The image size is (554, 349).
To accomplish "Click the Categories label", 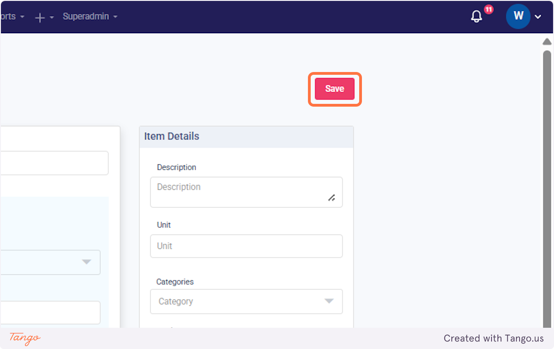I will pyautogui.click(x=175, y=282).
